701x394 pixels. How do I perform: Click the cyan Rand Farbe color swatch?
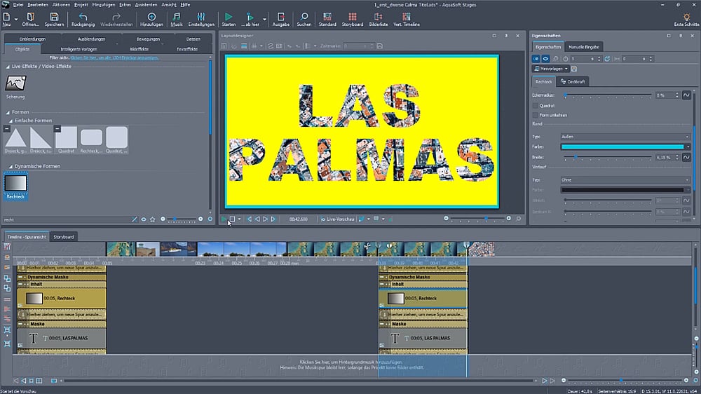tap(622, 147)
